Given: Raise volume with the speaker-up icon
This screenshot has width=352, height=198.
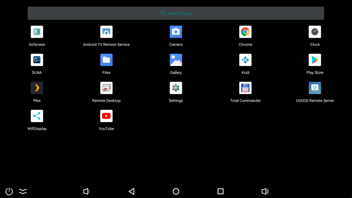Looking at the screenshot, I should click(x=265, y=191).
